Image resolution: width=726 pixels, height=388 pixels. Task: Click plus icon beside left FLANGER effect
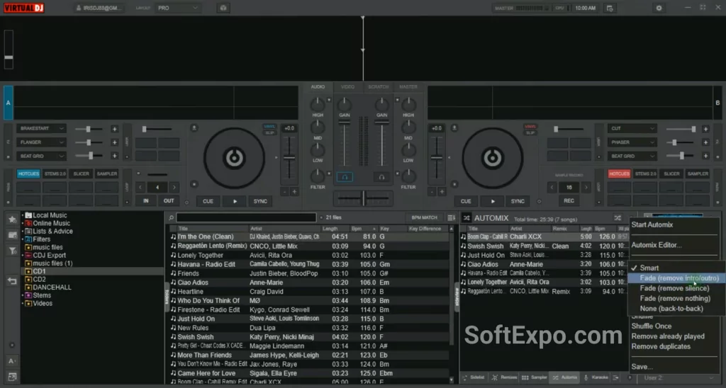point(114,143)
